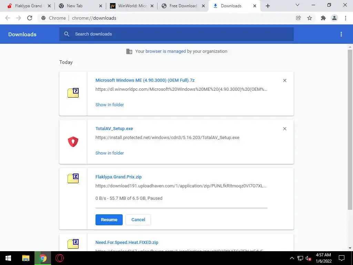Remove TotalAV_Setup.exe from list
This screenshot has width=353, height=265.
tap(285, 129)
